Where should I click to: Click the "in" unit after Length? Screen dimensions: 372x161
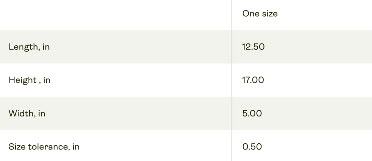46,47
